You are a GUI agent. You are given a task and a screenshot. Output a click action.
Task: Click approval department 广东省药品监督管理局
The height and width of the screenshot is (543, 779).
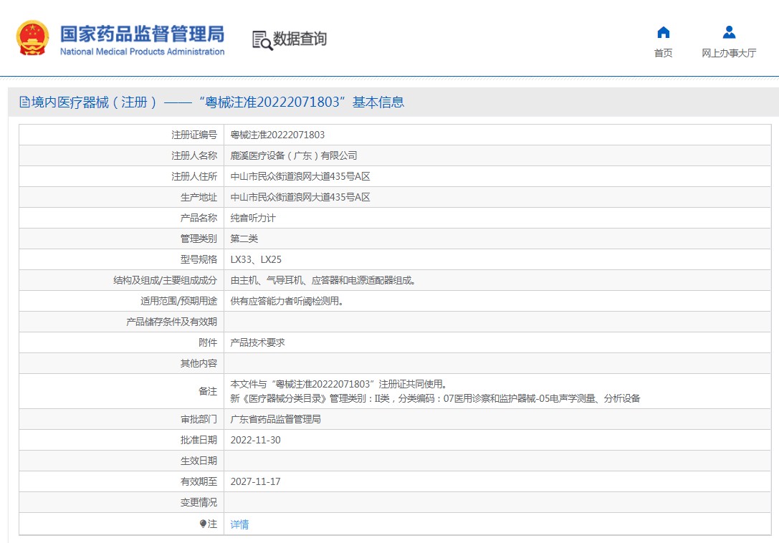coord(275,419)
